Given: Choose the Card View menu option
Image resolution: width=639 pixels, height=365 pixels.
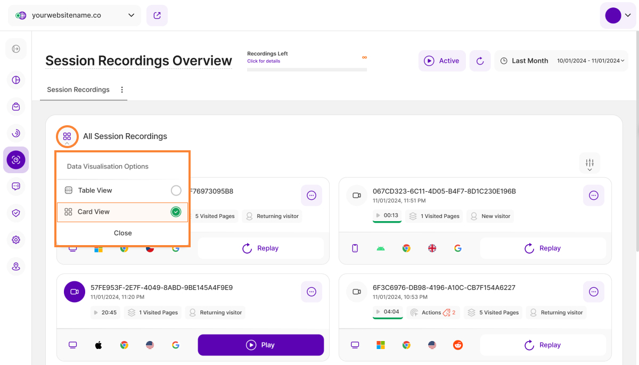Looking at the screenshot, I should (x=122, y=212).
